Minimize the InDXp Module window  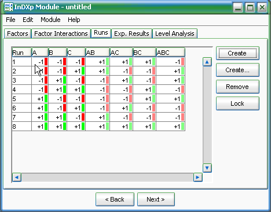click(238, 8)
